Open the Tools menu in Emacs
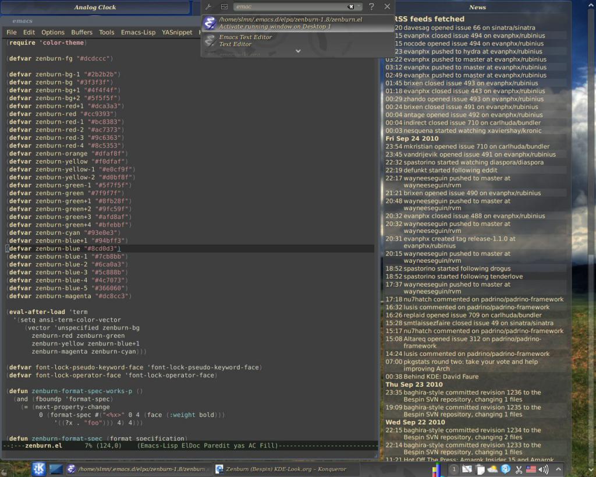The height and width of the screenshot is (477, 596). click(x=107, y=33)
